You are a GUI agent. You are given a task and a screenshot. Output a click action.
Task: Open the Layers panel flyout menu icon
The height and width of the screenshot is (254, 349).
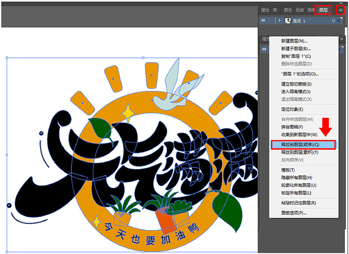tap(341, 10)
